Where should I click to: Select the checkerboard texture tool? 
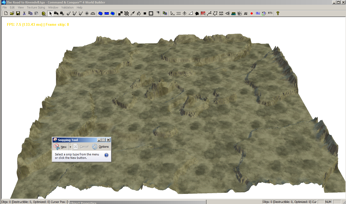click(127, 13)
